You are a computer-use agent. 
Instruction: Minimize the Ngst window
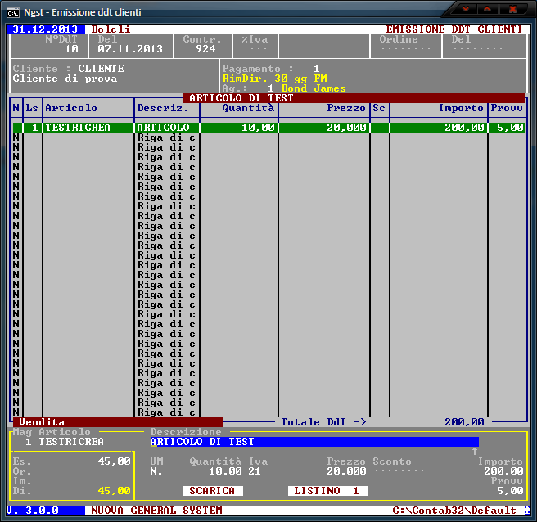(x=467, y=9)
